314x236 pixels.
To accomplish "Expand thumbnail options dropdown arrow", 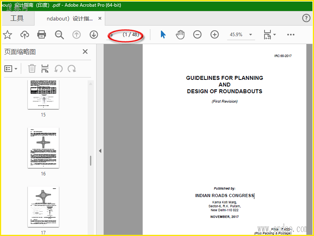I will [x=16, y=69].
